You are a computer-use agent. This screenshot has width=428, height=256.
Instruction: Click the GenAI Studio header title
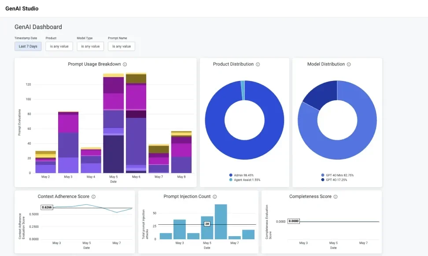click(22, 8)
